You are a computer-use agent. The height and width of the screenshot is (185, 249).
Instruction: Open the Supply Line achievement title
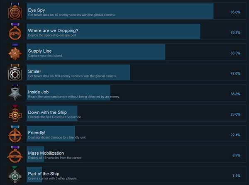click(x=40, y=51)
